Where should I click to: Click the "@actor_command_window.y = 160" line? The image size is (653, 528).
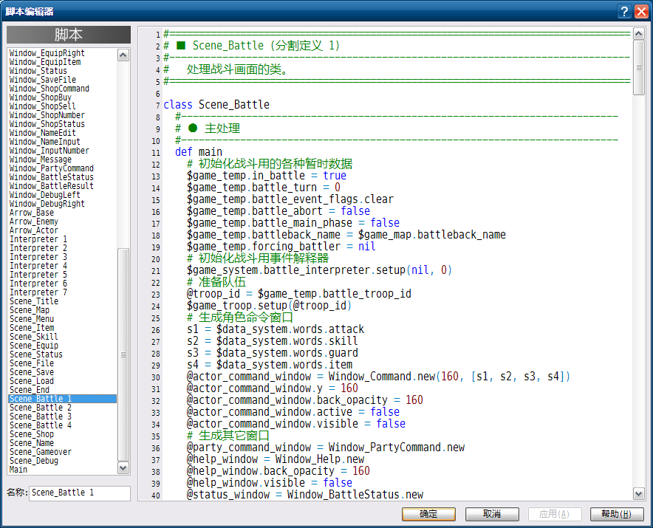273,388
